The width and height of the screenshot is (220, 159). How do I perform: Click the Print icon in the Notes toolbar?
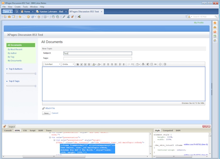point(45,17)
